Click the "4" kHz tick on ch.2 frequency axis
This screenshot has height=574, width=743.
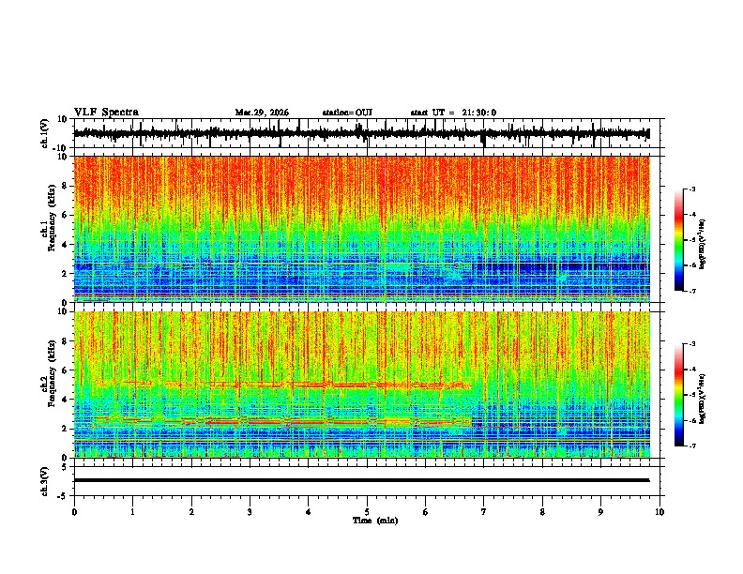(66, 400)
